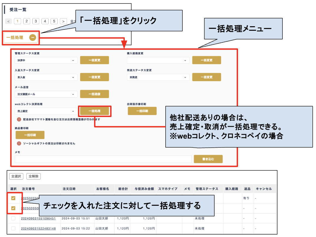Click 一括送信 button to send emails
316x237 pixels.
click(94, 94)
